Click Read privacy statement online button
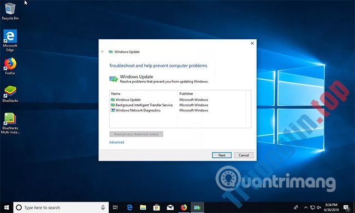Viewport: 355px width, 213px height. pos(136,134)
